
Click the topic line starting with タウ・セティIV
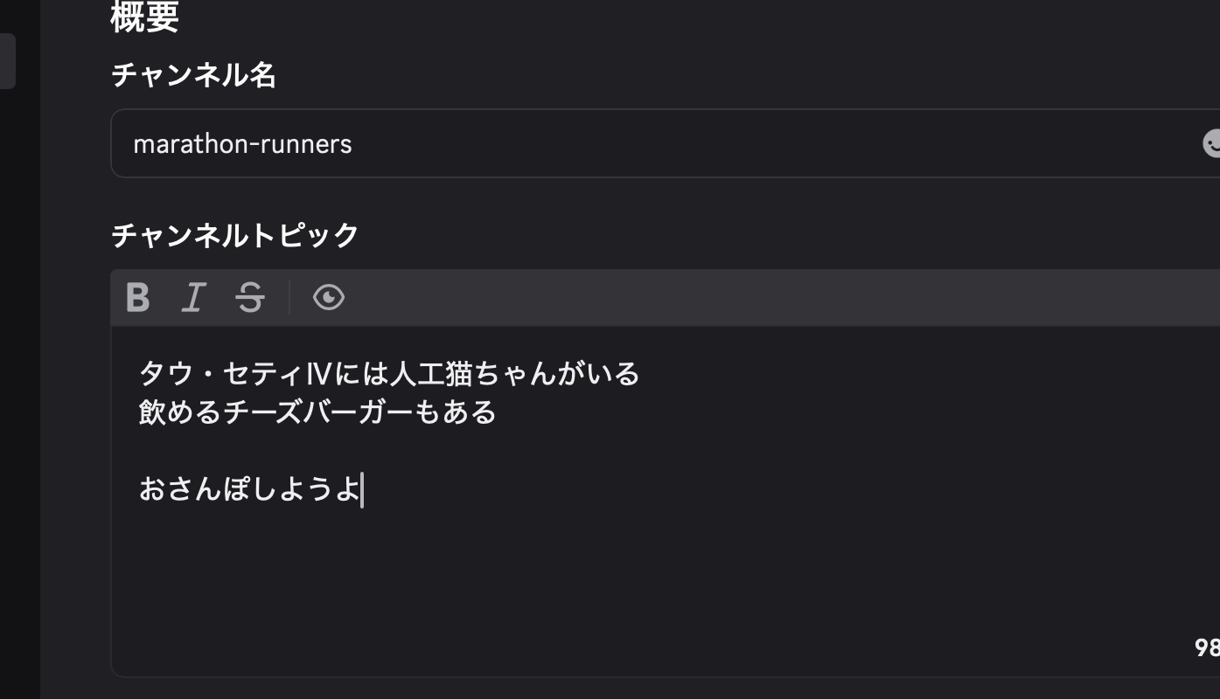pos(389,374)
